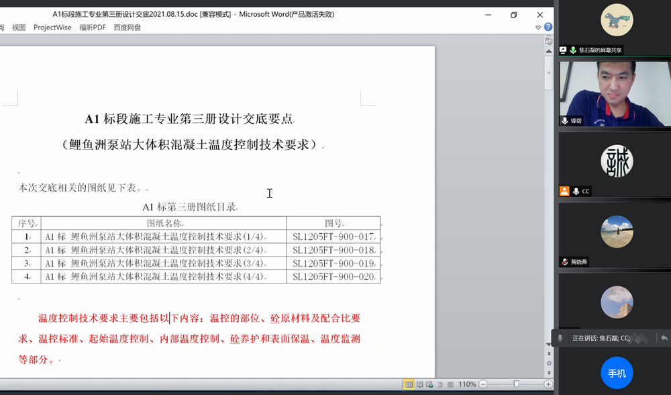Toggle the ruler button above the scrollbar
This screenshot has height=395, width=671.
coord(548,41)
